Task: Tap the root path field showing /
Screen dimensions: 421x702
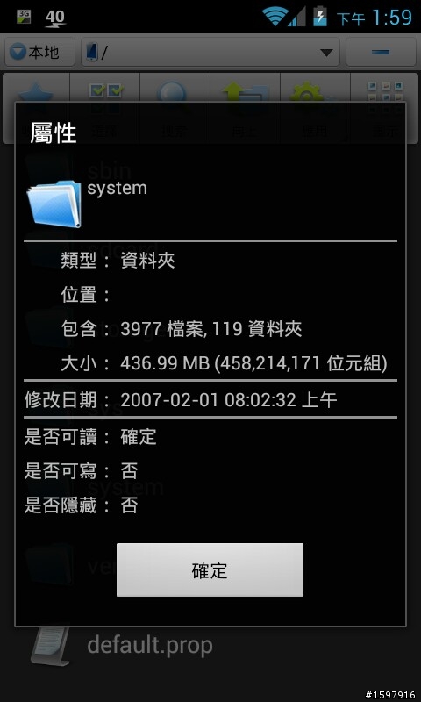Action: click(x=210, y=53)
